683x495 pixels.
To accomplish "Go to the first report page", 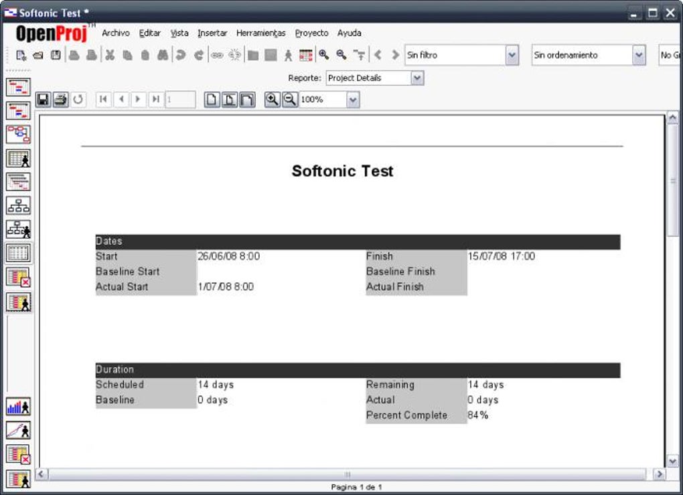I will click(103, 100).
